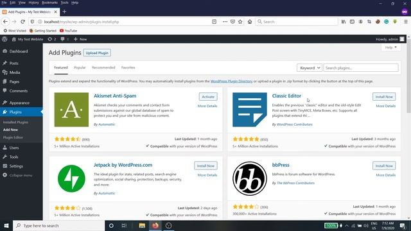
Task: Go to browser home page
Action: click(250, 22)
